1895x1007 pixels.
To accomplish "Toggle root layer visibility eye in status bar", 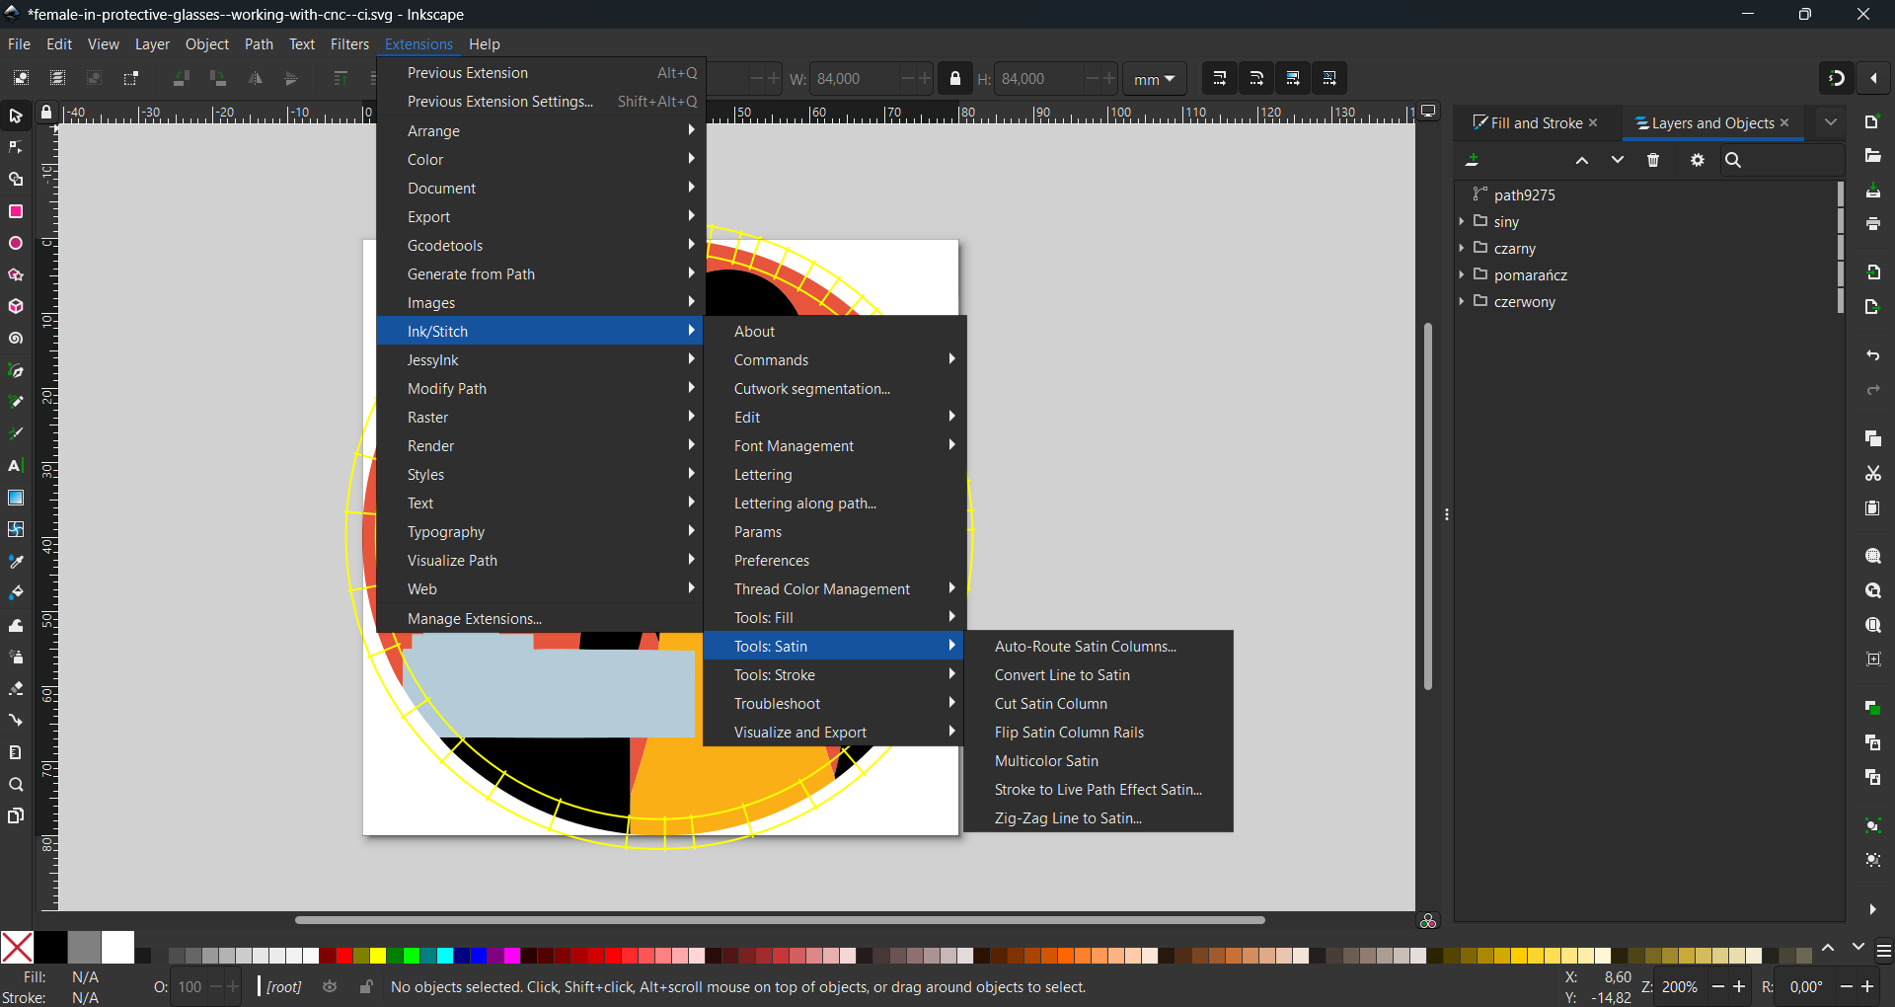I will 331,986.
